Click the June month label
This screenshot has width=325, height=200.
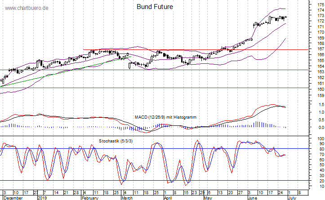pyautogui.click(x=253, y=198)
